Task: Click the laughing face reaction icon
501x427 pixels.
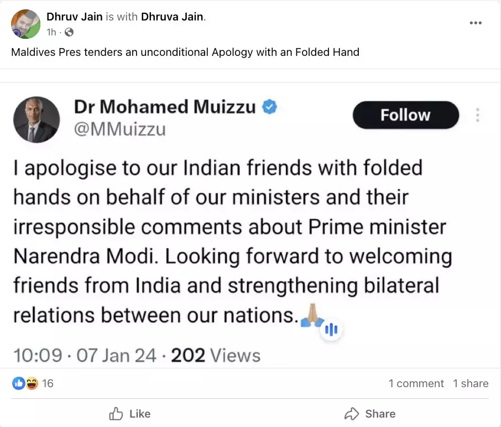Action: [32, 383]
